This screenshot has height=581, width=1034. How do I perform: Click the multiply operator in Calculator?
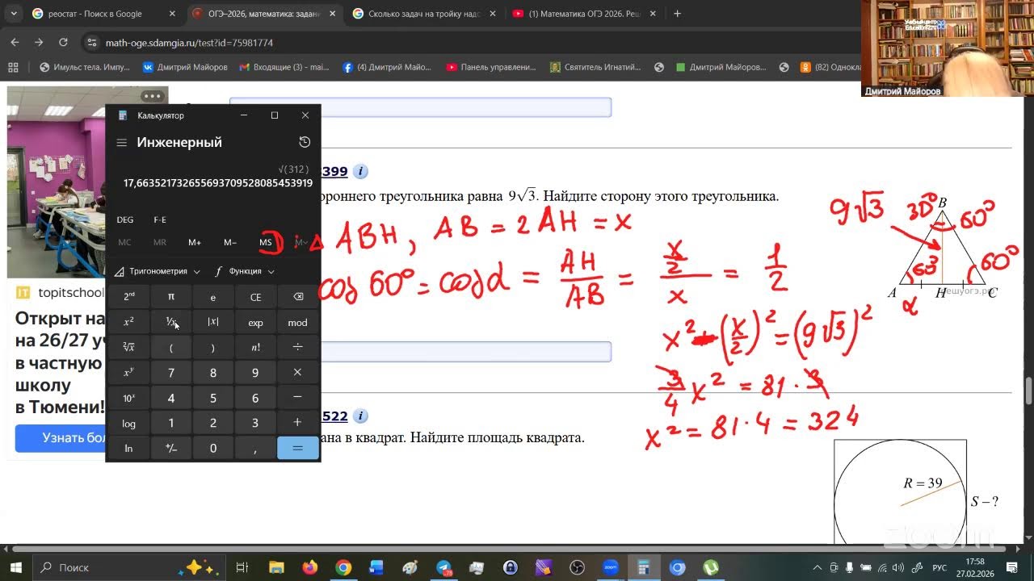pos(297,373)
